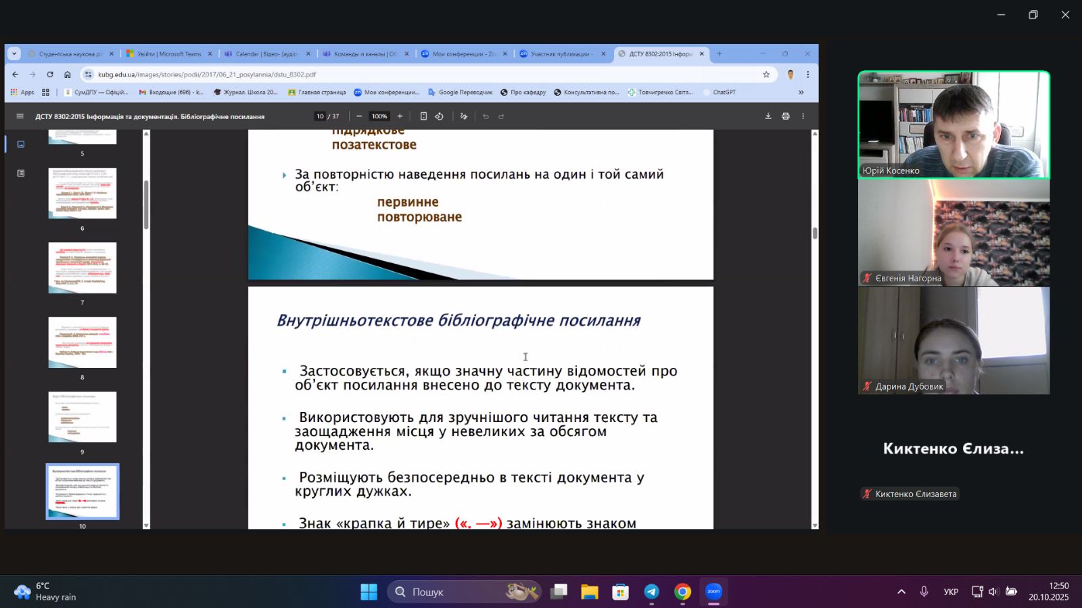
Task: Toggle the PDF sidebar menu button
Action: point(20,116)
